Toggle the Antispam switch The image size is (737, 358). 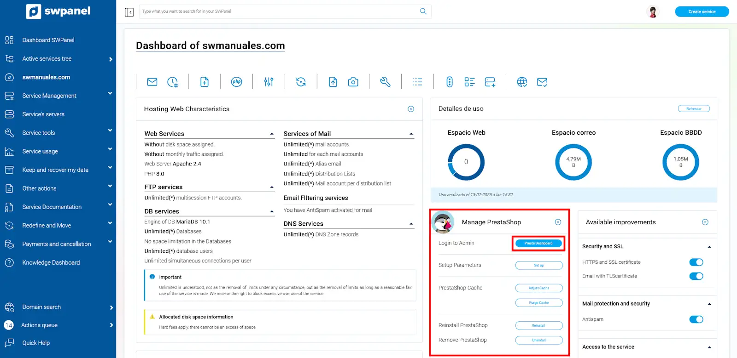[696, 319]
